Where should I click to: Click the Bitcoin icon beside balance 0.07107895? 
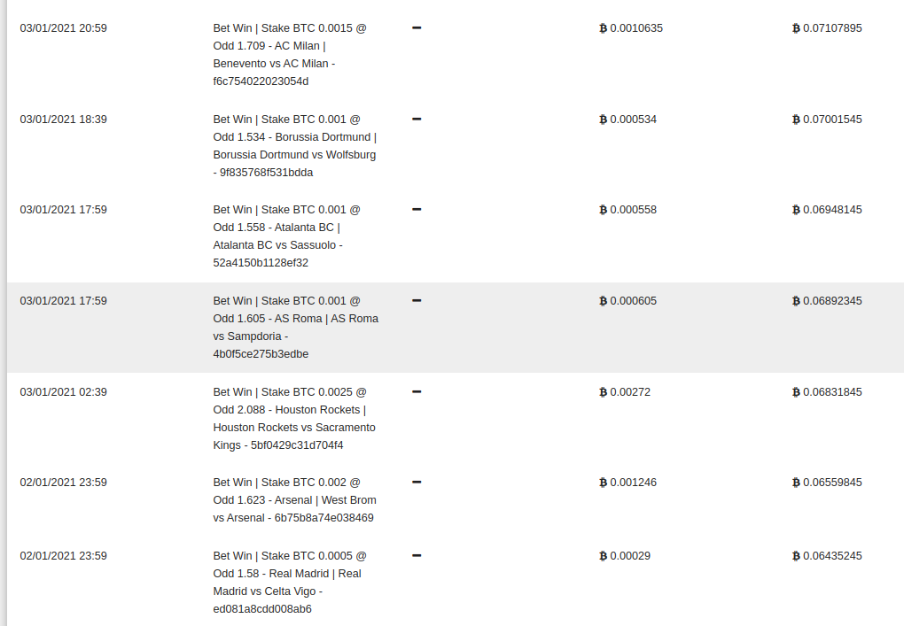[x=796, y=28]
